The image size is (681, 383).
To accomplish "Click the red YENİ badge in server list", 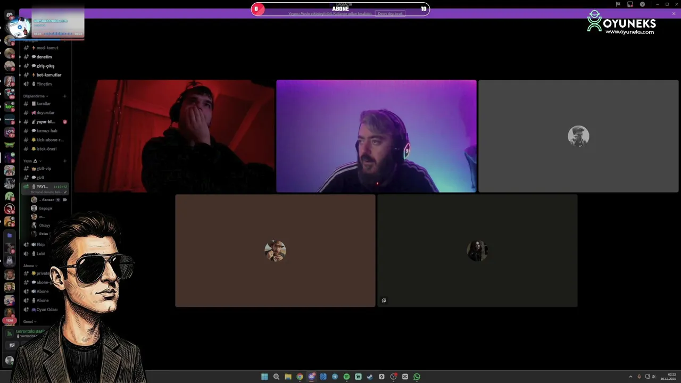I will point(9,320).
